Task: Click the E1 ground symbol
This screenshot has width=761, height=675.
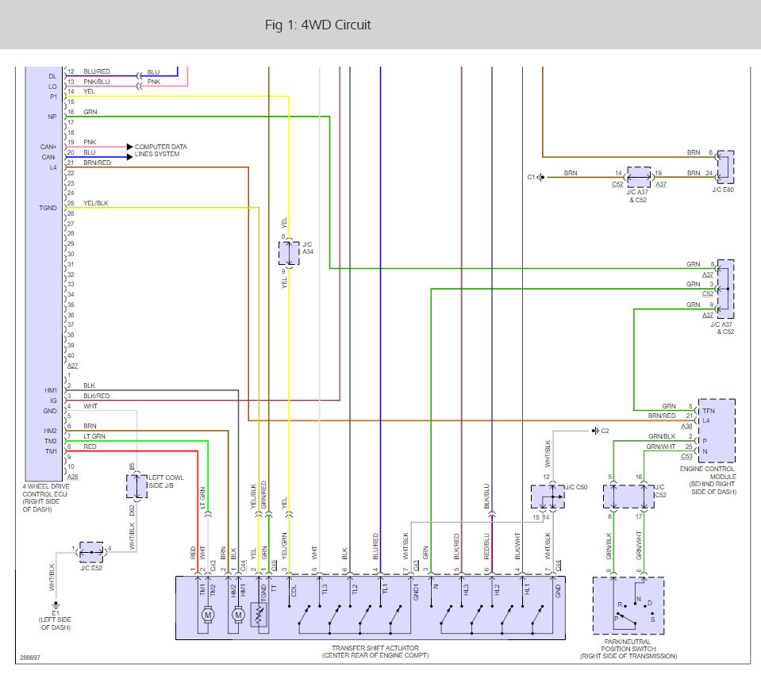Action: click(x=56, y=605)
